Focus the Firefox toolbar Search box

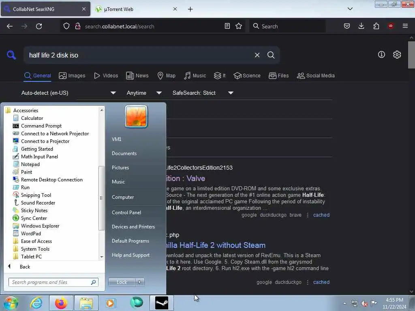(x=287, y=26)
